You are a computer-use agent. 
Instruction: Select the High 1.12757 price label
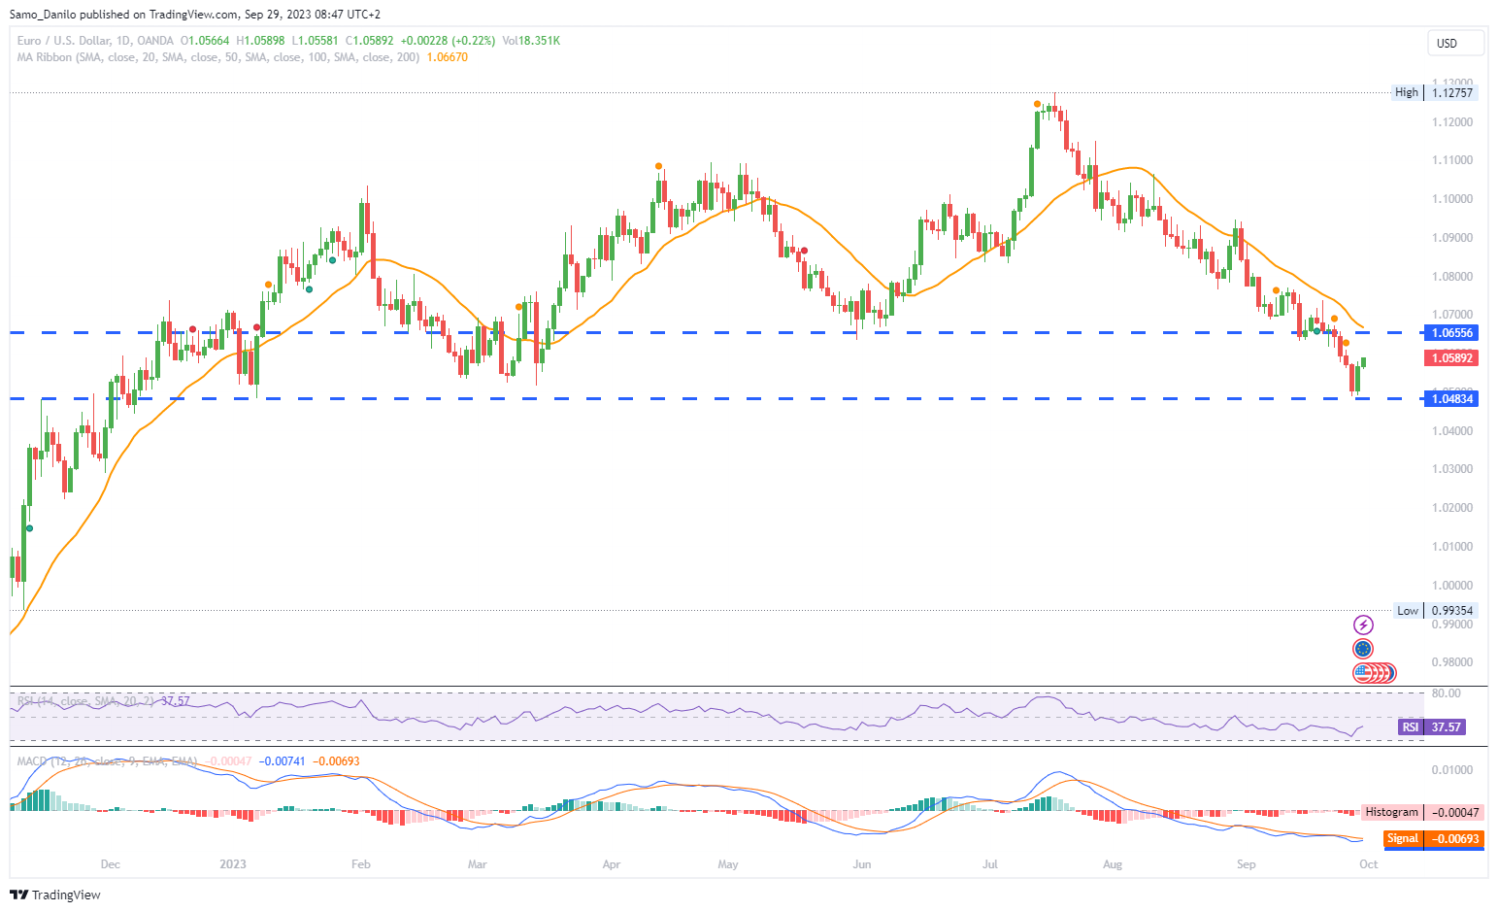(1435, 92)
